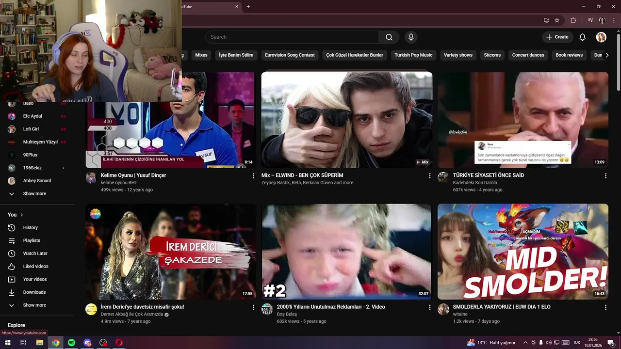The image size is (621, 349).
Task: Open Downloads in the sidebar
Action: pyautogui.click(x=38, y=292)
